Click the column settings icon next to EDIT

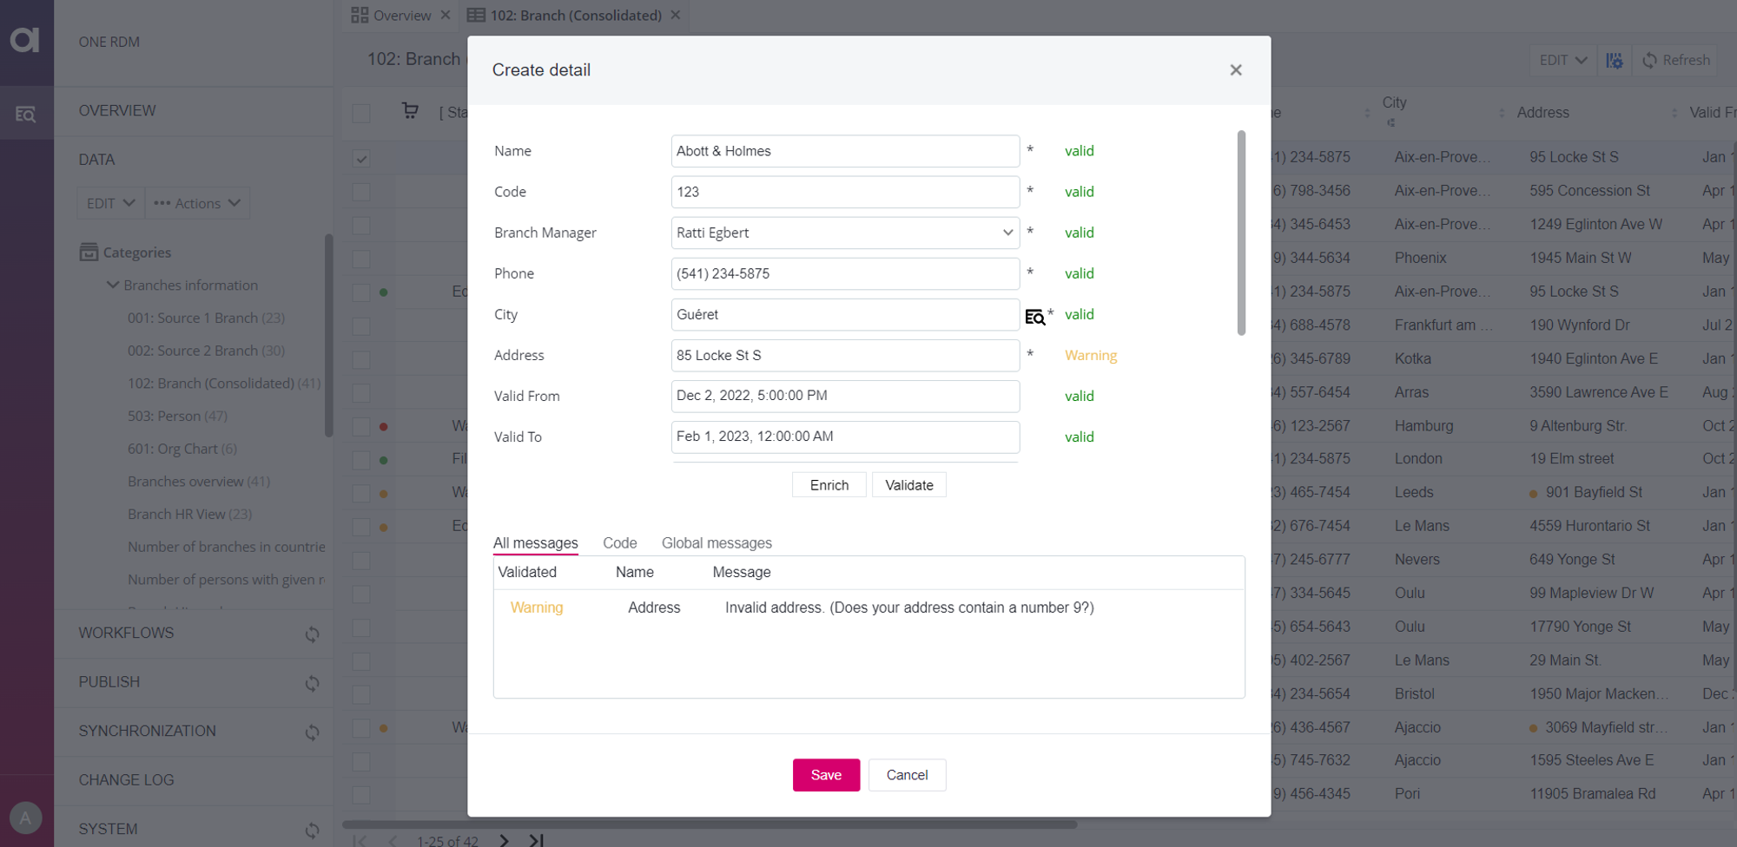coord(1614,60)
